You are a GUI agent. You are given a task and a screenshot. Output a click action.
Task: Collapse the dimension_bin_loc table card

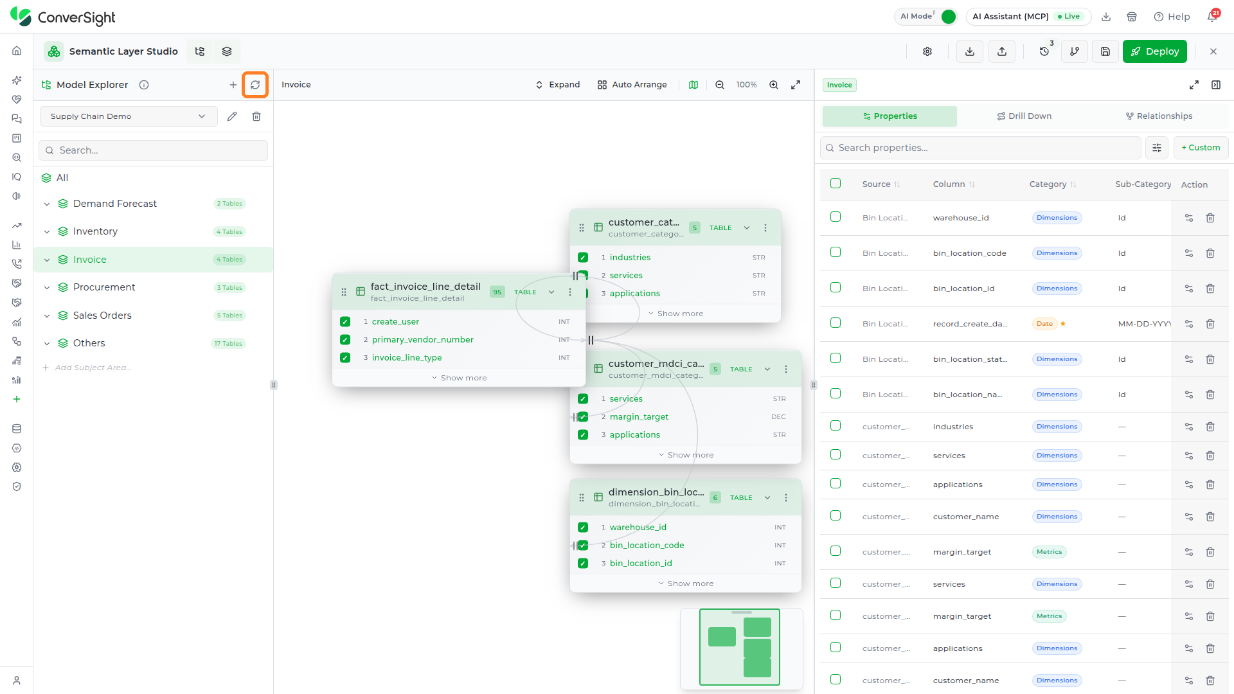(767, 498)
